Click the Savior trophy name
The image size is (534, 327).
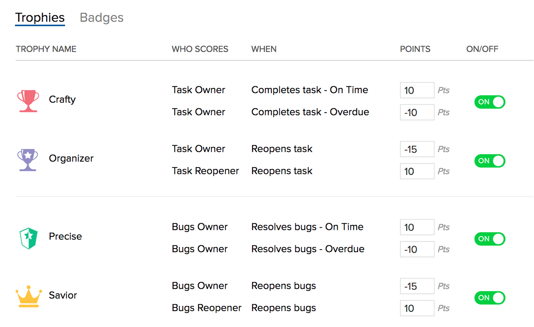tap(63, 295)
